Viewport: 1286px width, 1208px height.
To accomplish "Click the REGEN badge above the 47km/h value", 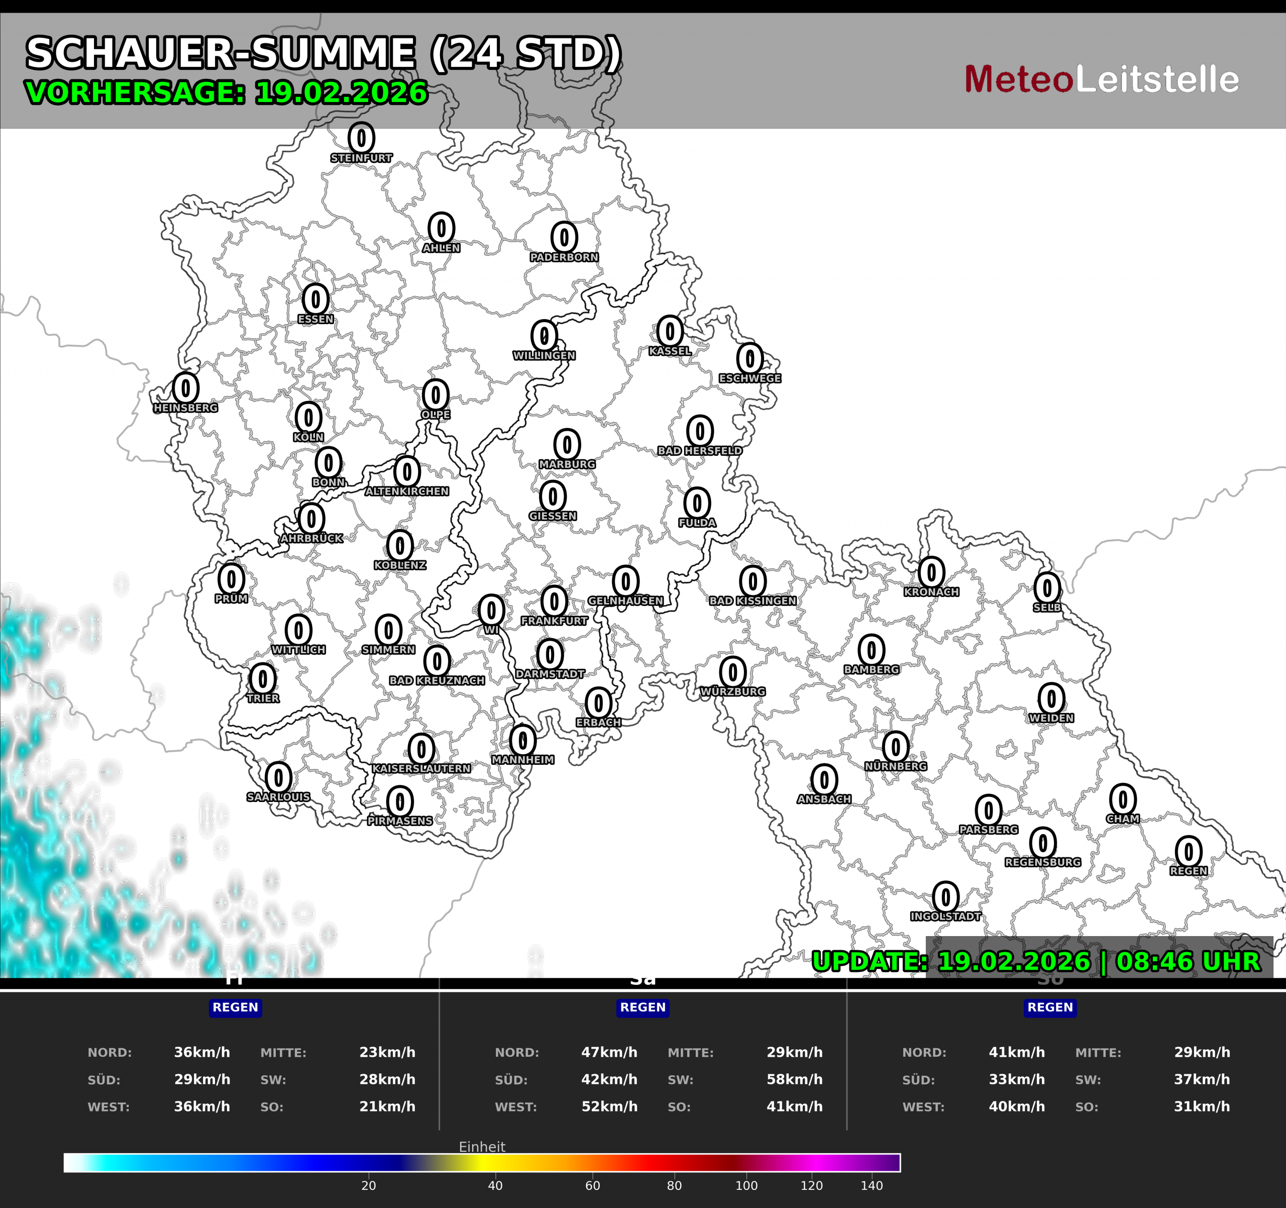I will pyautogui.click(x=643, y=1008).
